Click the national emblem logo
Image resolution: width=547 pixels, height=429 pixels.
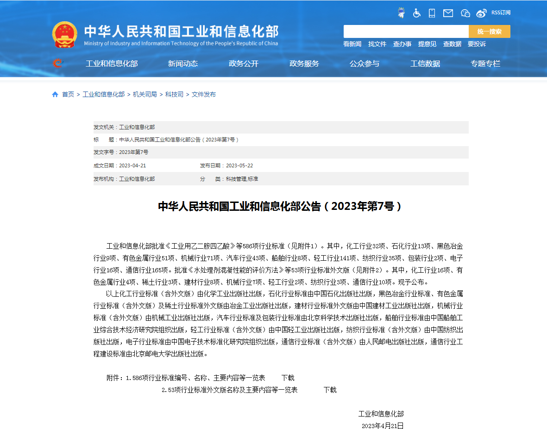coord(64,35)
